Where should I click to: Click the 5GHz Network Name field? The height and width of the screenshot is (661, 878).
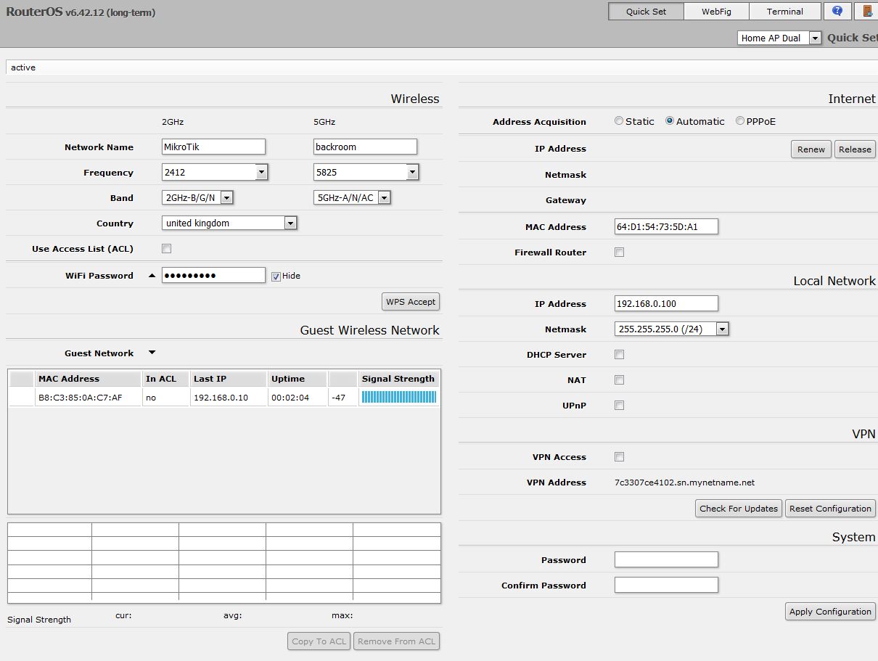pyautogui.click(x=365, y=147)
